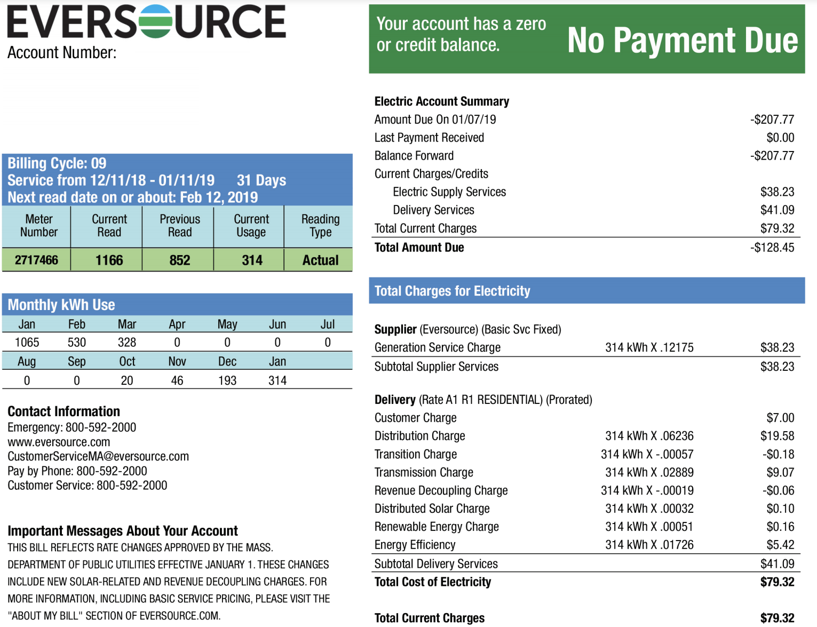Select the 193 kWh December usage value
This screenshot has height=627, width=817.
[227, 381]
